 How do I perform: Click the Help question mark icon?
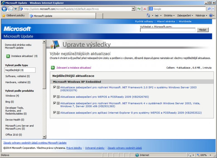click(211, 16)
